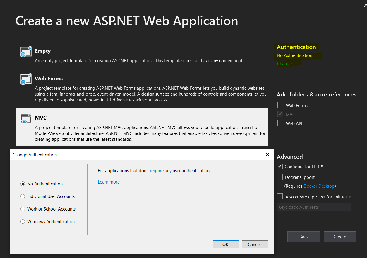Click the Change Authentication dialog title
This screenshot has width=367, height=258.
pyautogui.click(x=35, y=155)
